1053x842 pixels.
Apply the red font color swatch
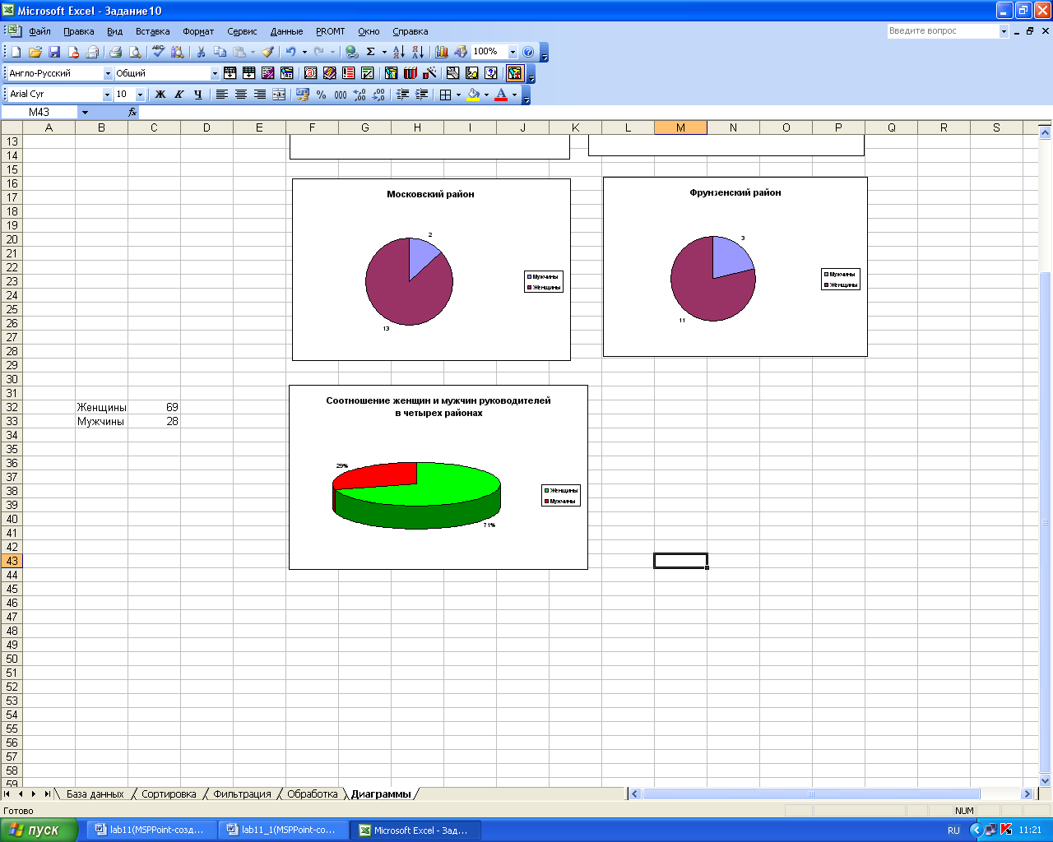501,95
